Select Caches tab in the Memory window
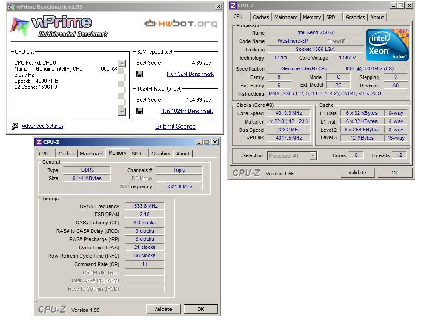Image resolution: width=421 pixels, height=335 pixels. (x=66, y=154)
